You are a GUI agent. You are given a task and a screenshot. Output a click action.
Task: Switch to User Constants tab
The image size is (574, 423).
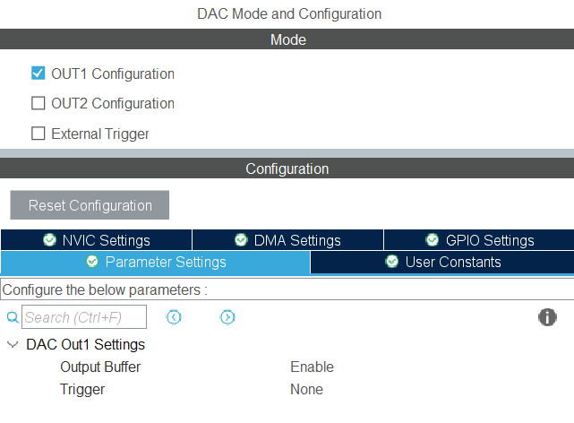(442, 262)
